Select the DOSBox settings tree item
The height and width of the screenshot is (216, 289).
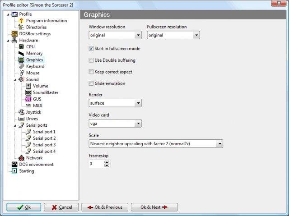pos(35,34)
